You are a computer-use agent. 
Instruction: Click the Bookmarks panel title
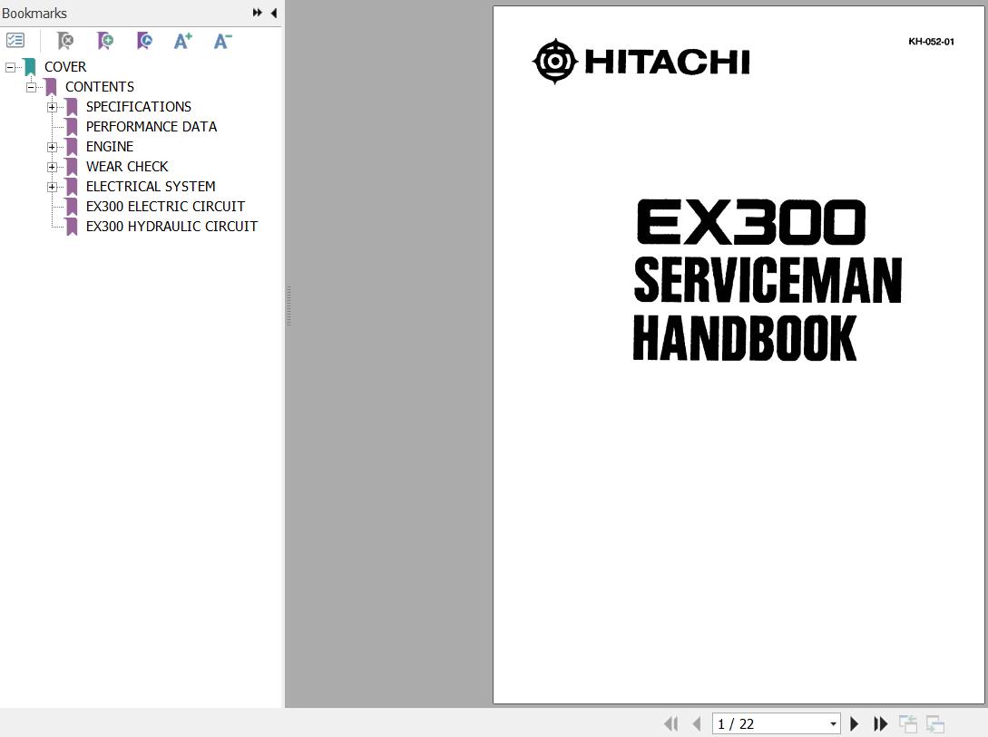(x=34, y=14)
